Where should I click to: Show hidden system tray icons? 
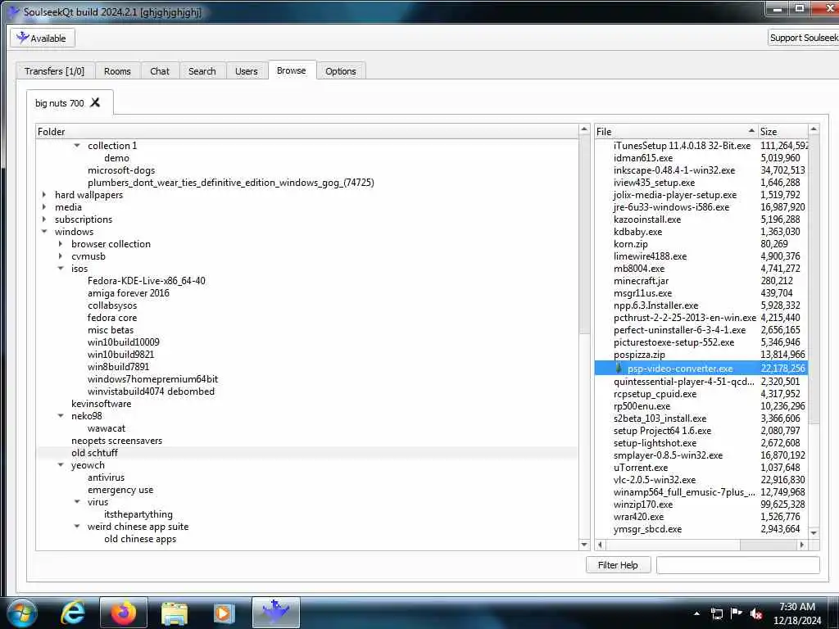point(696,613)
